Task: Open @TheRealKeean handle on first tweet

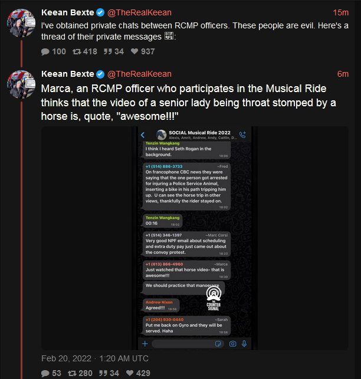Action: coord(139,12)
